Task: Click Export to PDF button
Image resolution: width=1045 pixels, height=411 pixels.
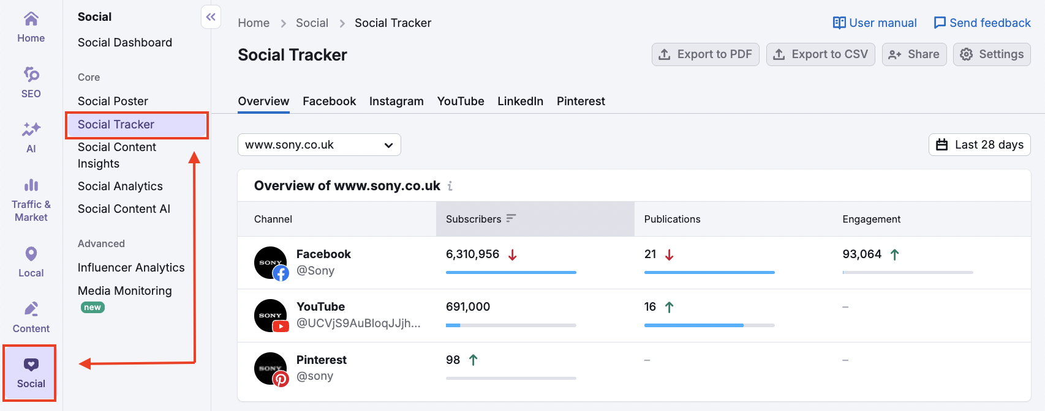Action: click(706, 54)
